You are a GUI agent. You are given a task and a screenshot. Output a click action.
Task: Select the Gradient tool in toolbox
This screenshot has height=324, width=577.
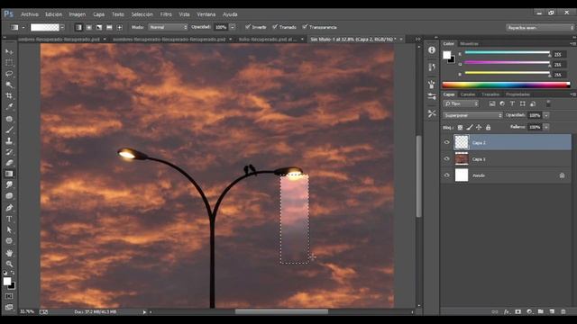point(9,174)
